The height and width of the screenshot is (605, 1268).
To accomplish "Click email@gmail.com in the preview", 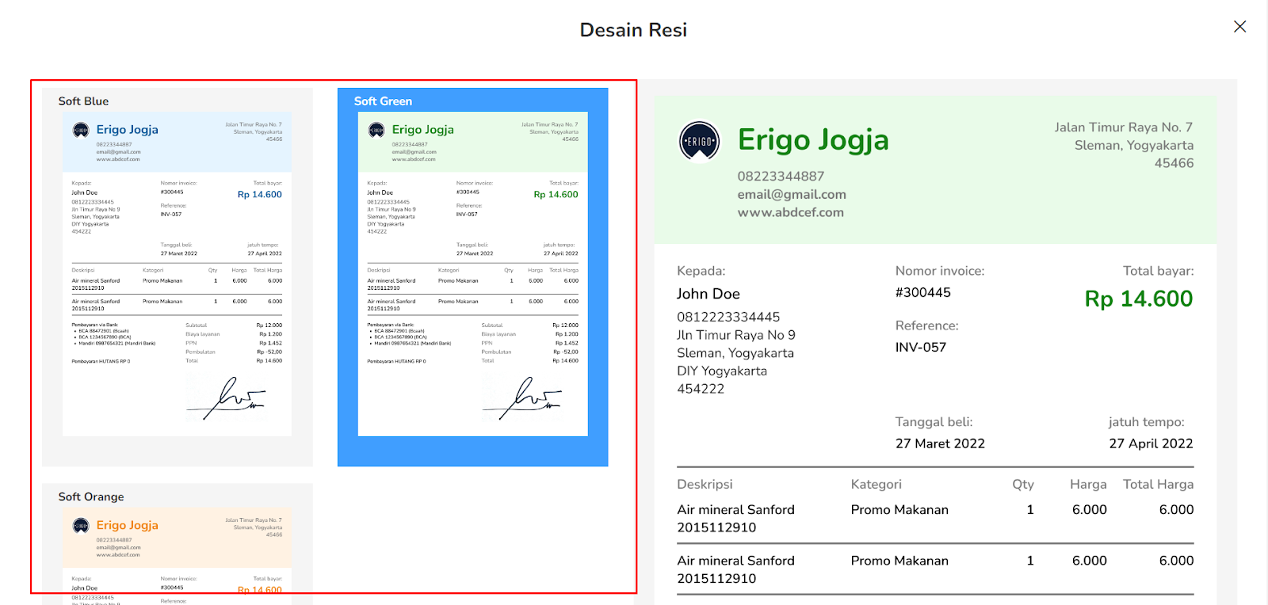I will click(x=792, y=194).
